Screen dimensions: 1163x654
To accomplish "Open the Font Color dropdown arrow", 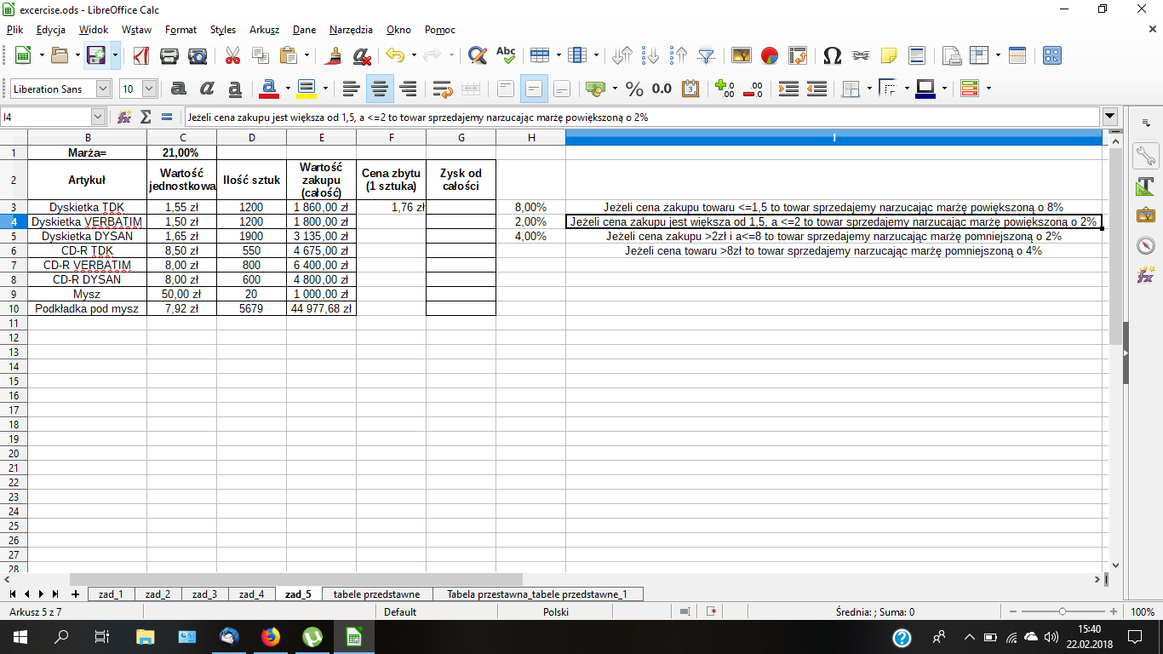I will point(288,89).
